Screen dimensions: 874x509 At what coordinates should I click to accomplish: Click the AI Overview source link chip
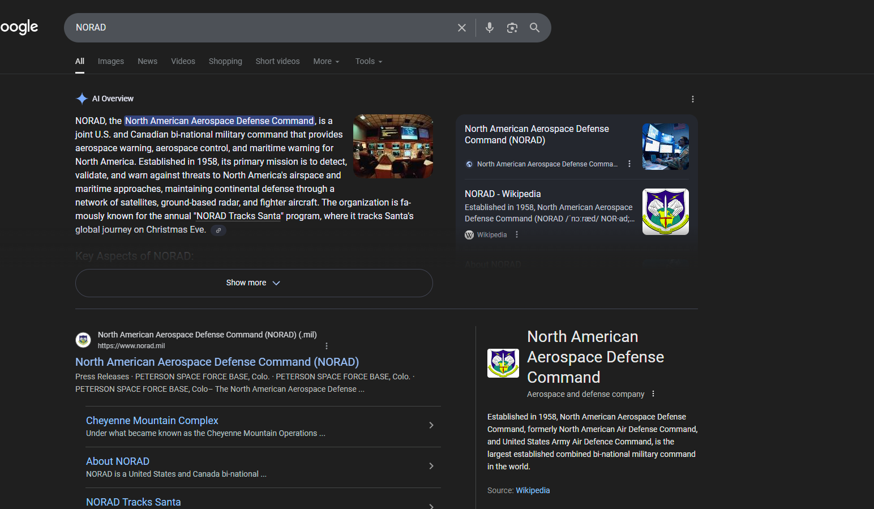click(x=218, y=230)
